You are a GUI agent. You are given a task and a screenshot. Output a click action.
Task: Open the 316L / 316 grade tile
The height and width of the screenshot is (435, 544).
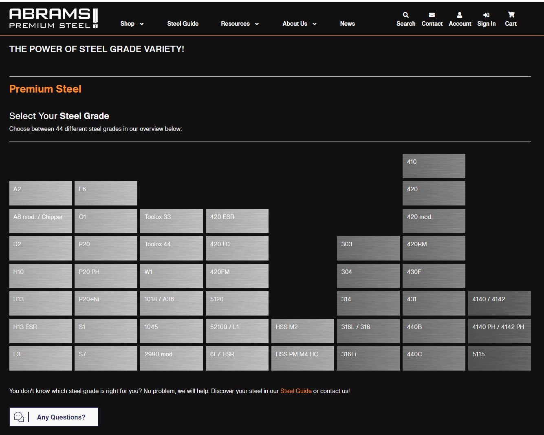tap(368, 331)
